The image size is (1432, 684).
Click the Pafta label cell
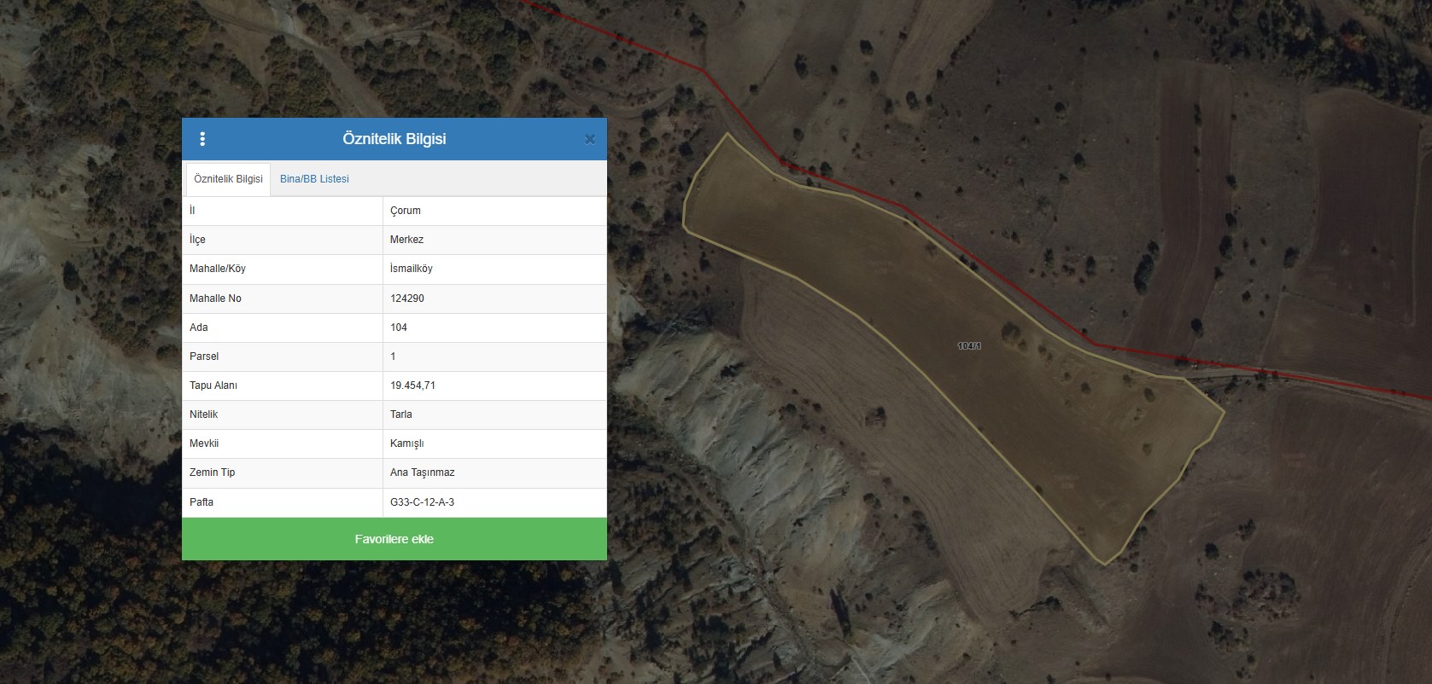click(283, 502)
